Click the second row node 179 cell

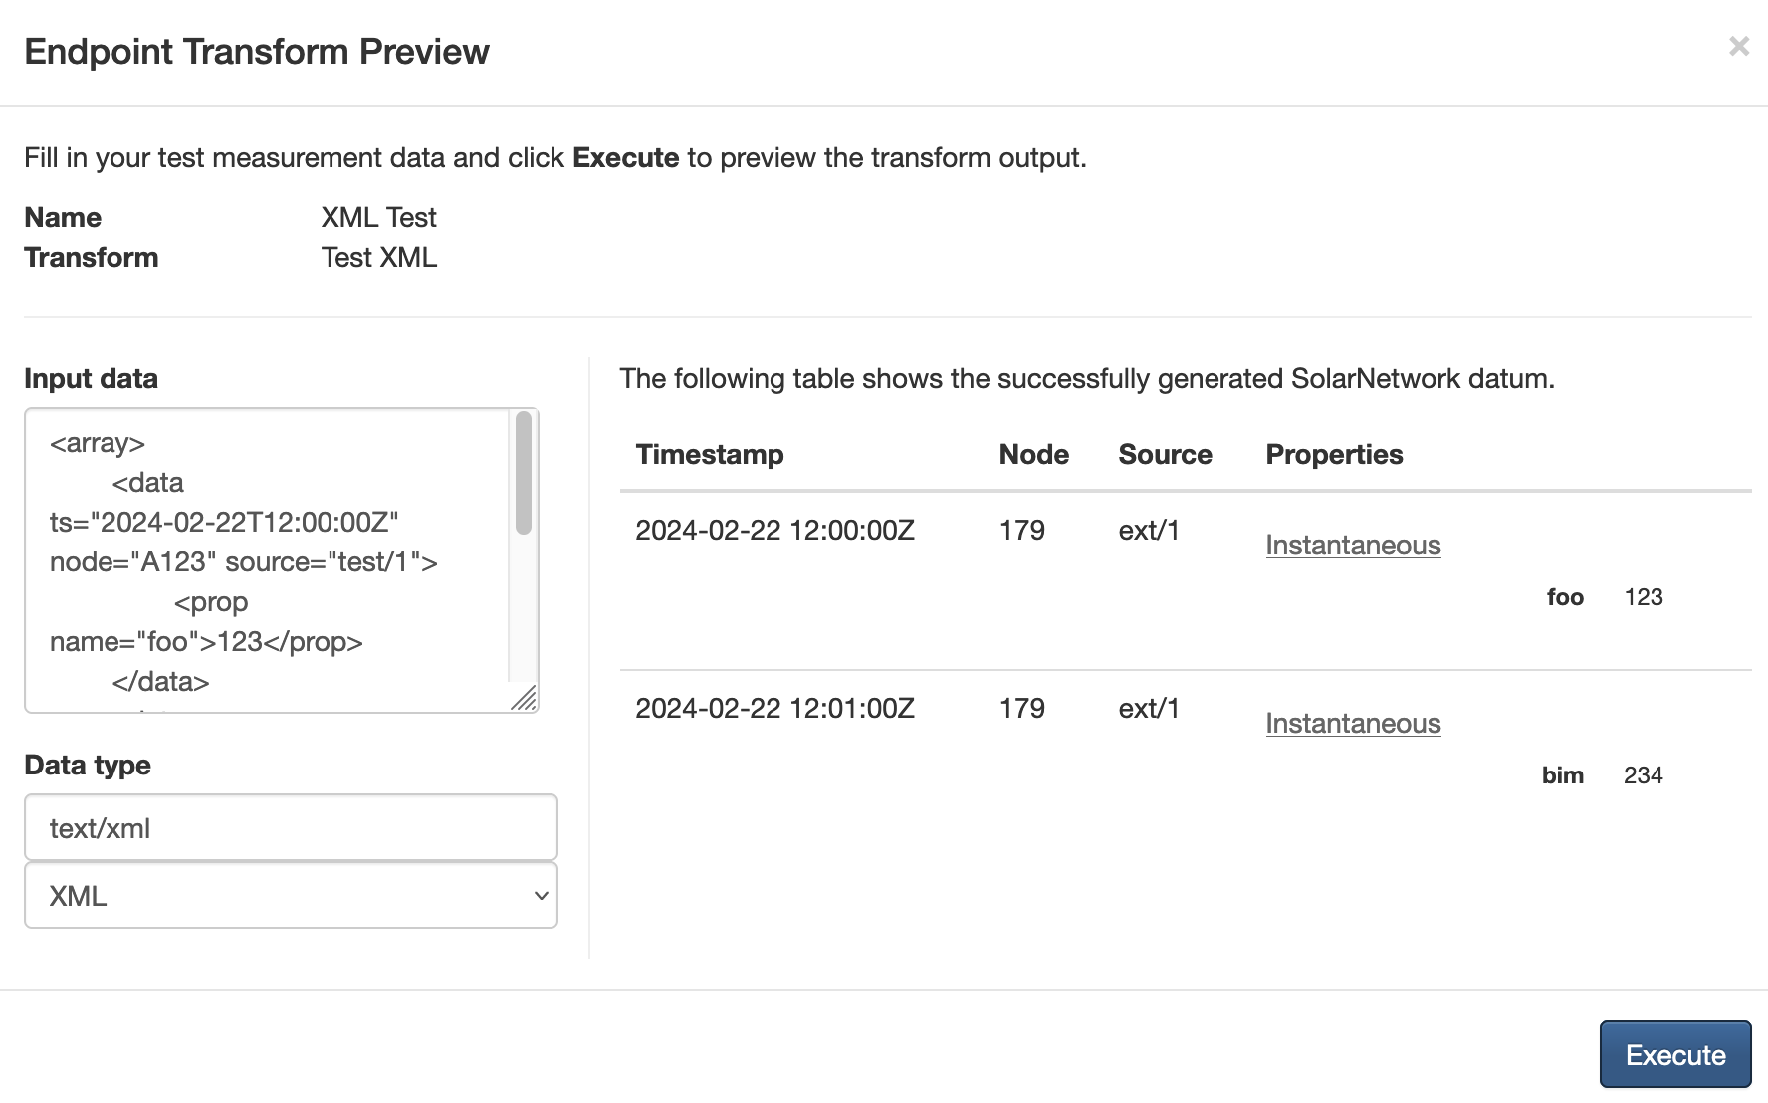tap(1022, 708)
